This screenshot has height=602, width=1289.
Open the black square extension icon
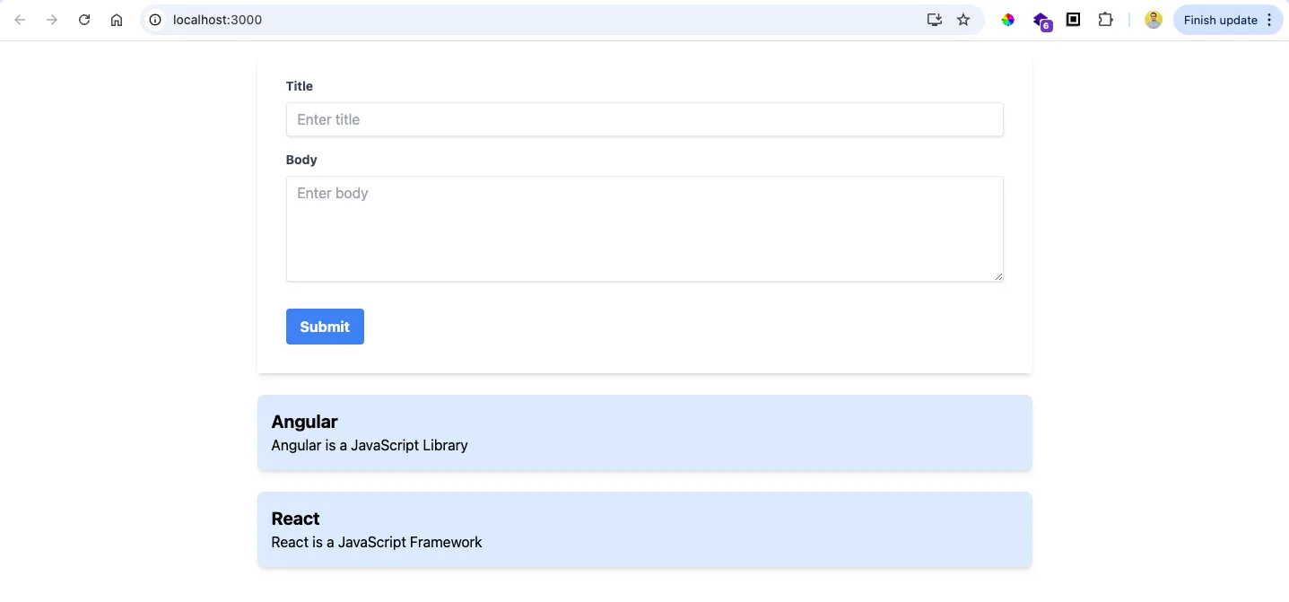click(x=1073, y=19)
